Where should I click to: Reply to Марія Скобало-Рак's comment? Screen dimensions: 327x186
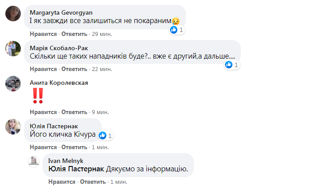pos(74,69)
